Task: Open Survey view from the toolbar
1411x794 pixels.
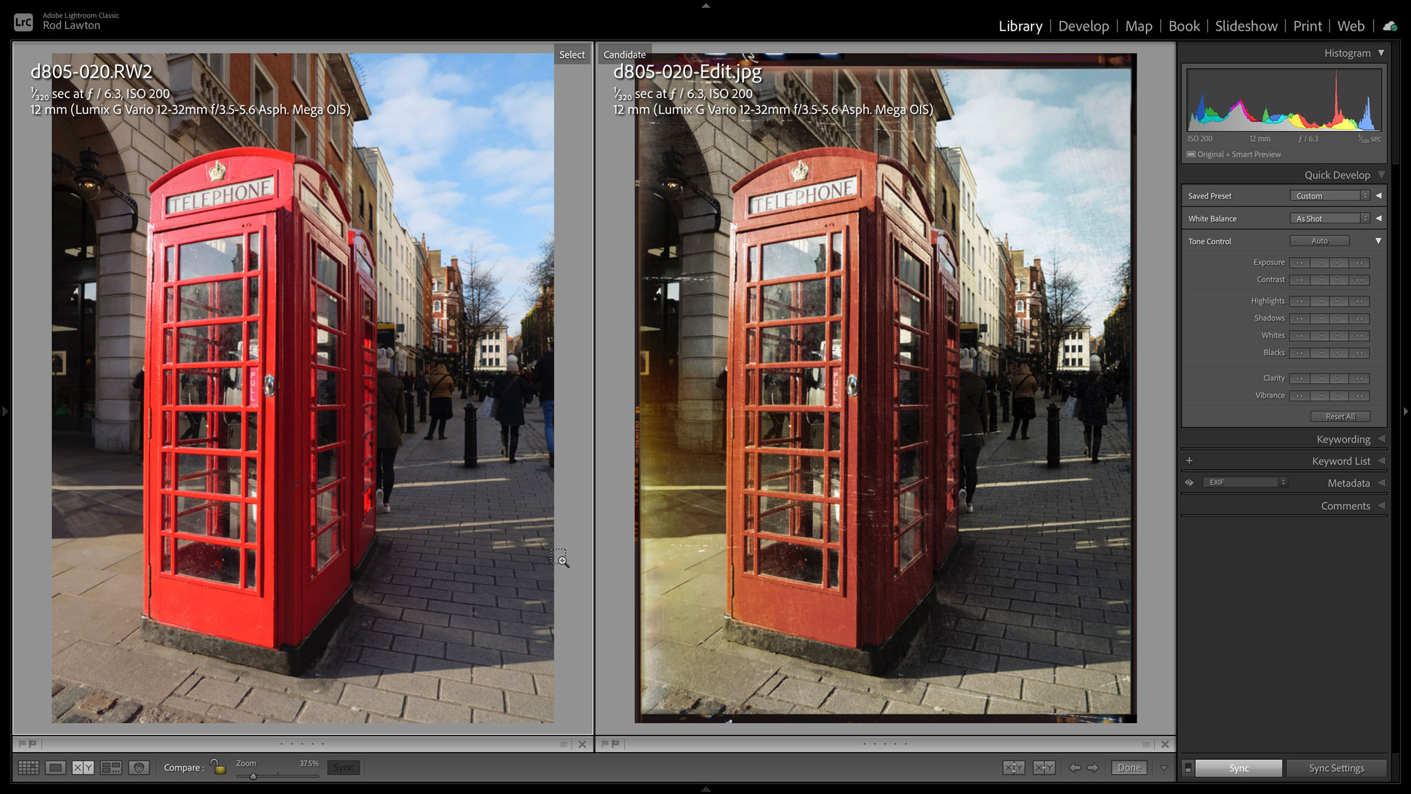Action: [x=110, y=767]
